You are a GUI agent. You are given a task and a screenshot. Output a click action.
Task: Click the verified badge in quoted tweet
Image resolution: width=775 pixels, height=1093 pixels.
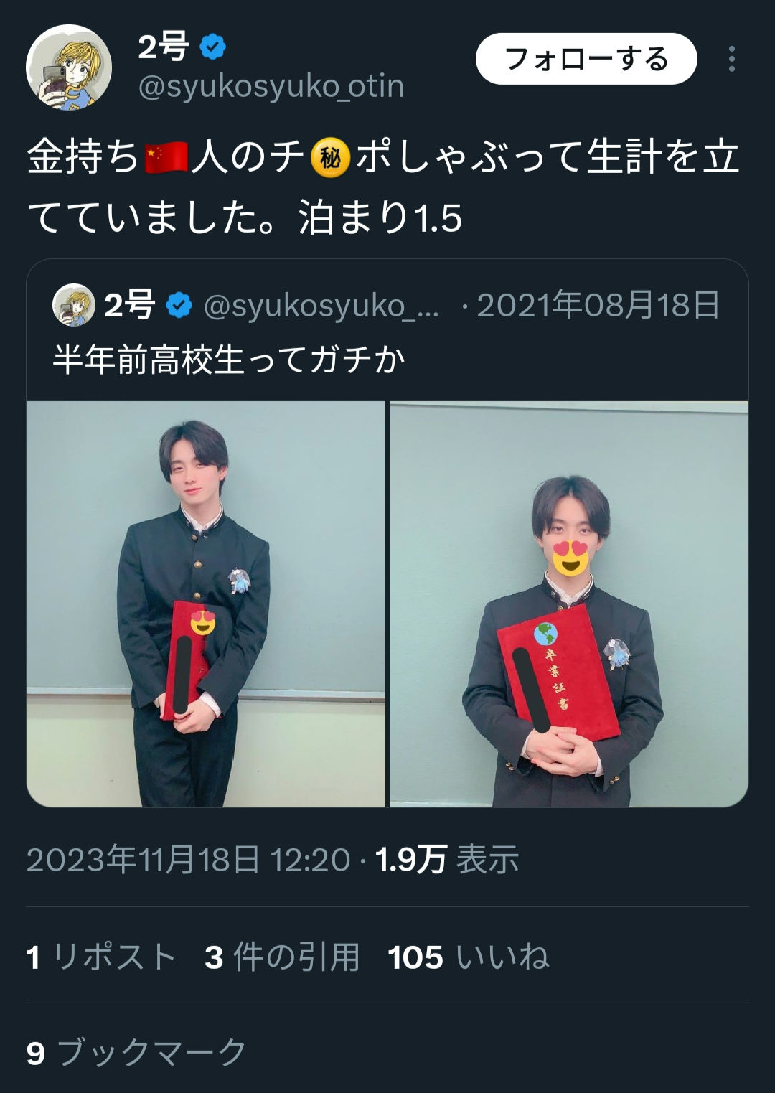pos(179,306)
